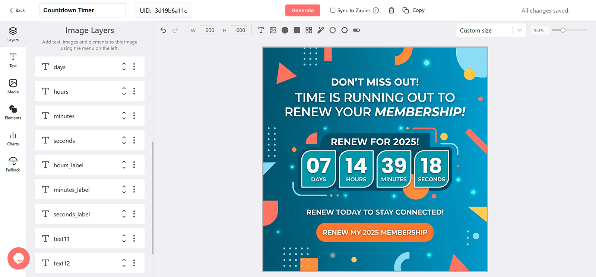The height and width of the screenshot is (277, 596).
Task: Click the layers panel scrollbar
Action: [153, 197]
